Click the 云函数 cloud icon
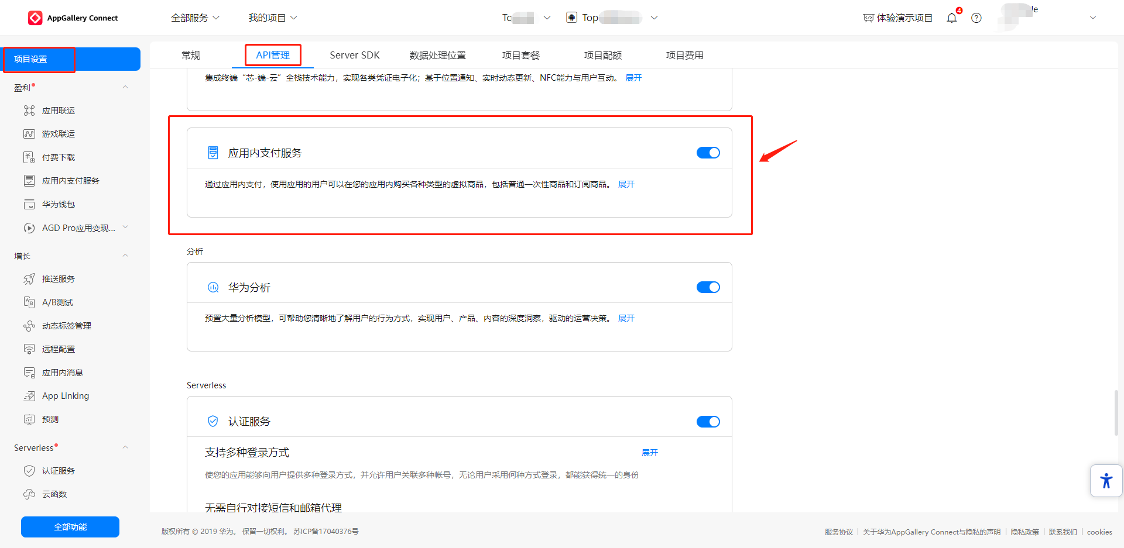The image size is (1124, 548). coord(29,494)
